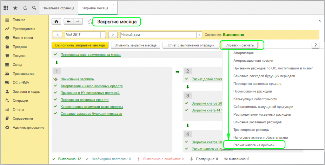The image size is (325, 165).
Task: Open help with the question mark button
Action: (315, 45)
